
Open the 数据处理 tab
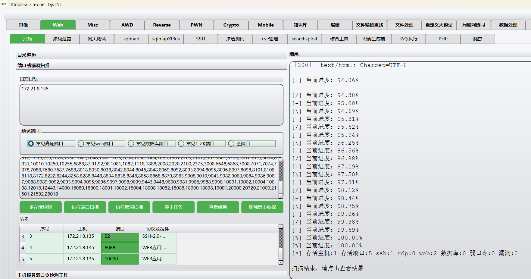(x=508, y=25)
